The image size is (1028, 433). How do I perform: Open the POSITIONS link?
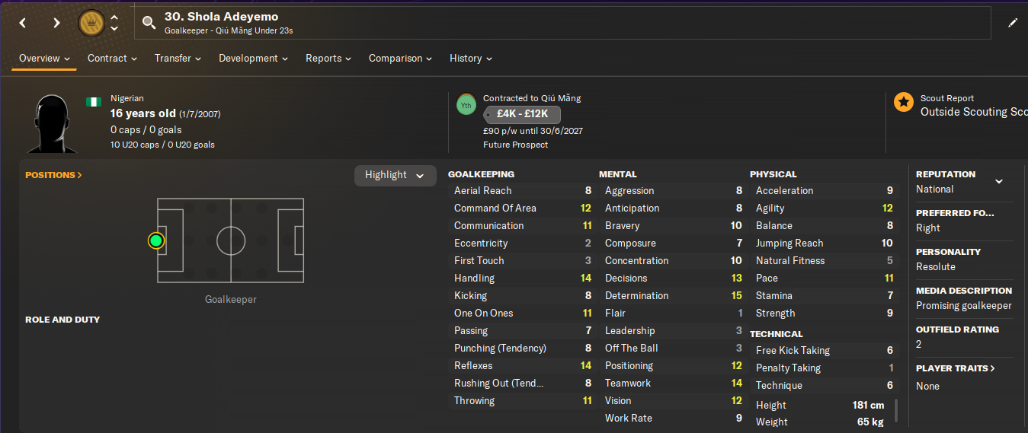53,175
